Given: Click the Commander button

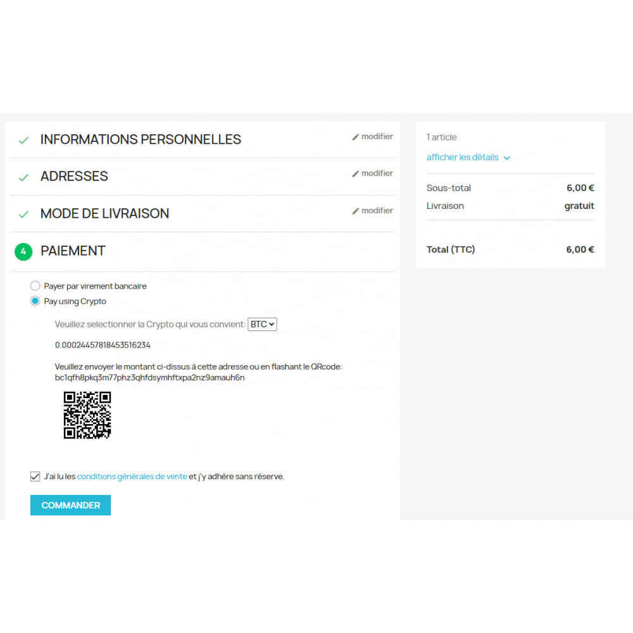Looking at the screenshot, I should (71, 505).
